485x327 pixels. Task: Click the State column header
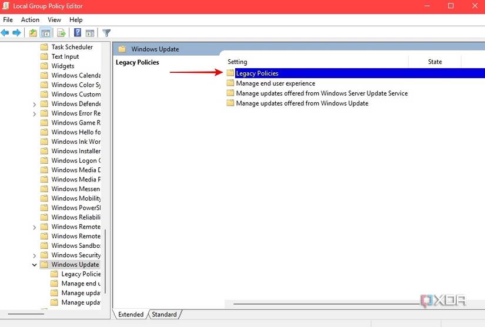pos(434,62)
